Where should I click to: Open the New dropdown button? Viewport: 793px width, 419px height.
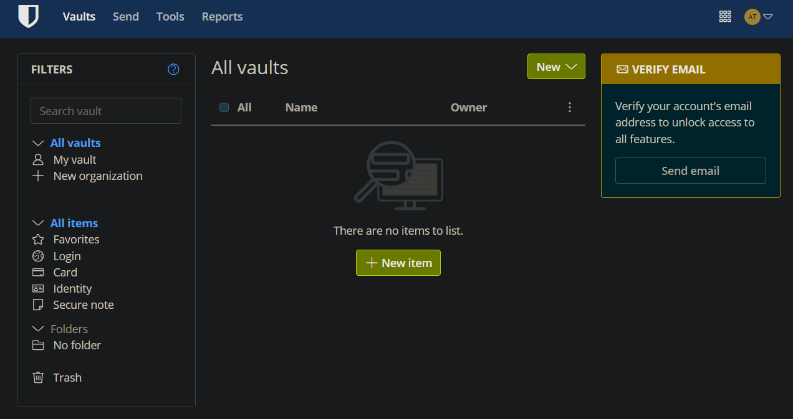(x=556, y=67)
